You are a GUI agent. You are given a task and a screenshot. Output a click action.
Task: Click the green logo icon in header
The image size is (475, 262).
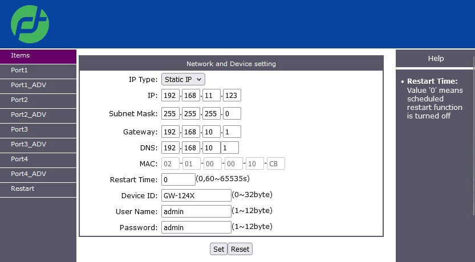click(30, 24)
